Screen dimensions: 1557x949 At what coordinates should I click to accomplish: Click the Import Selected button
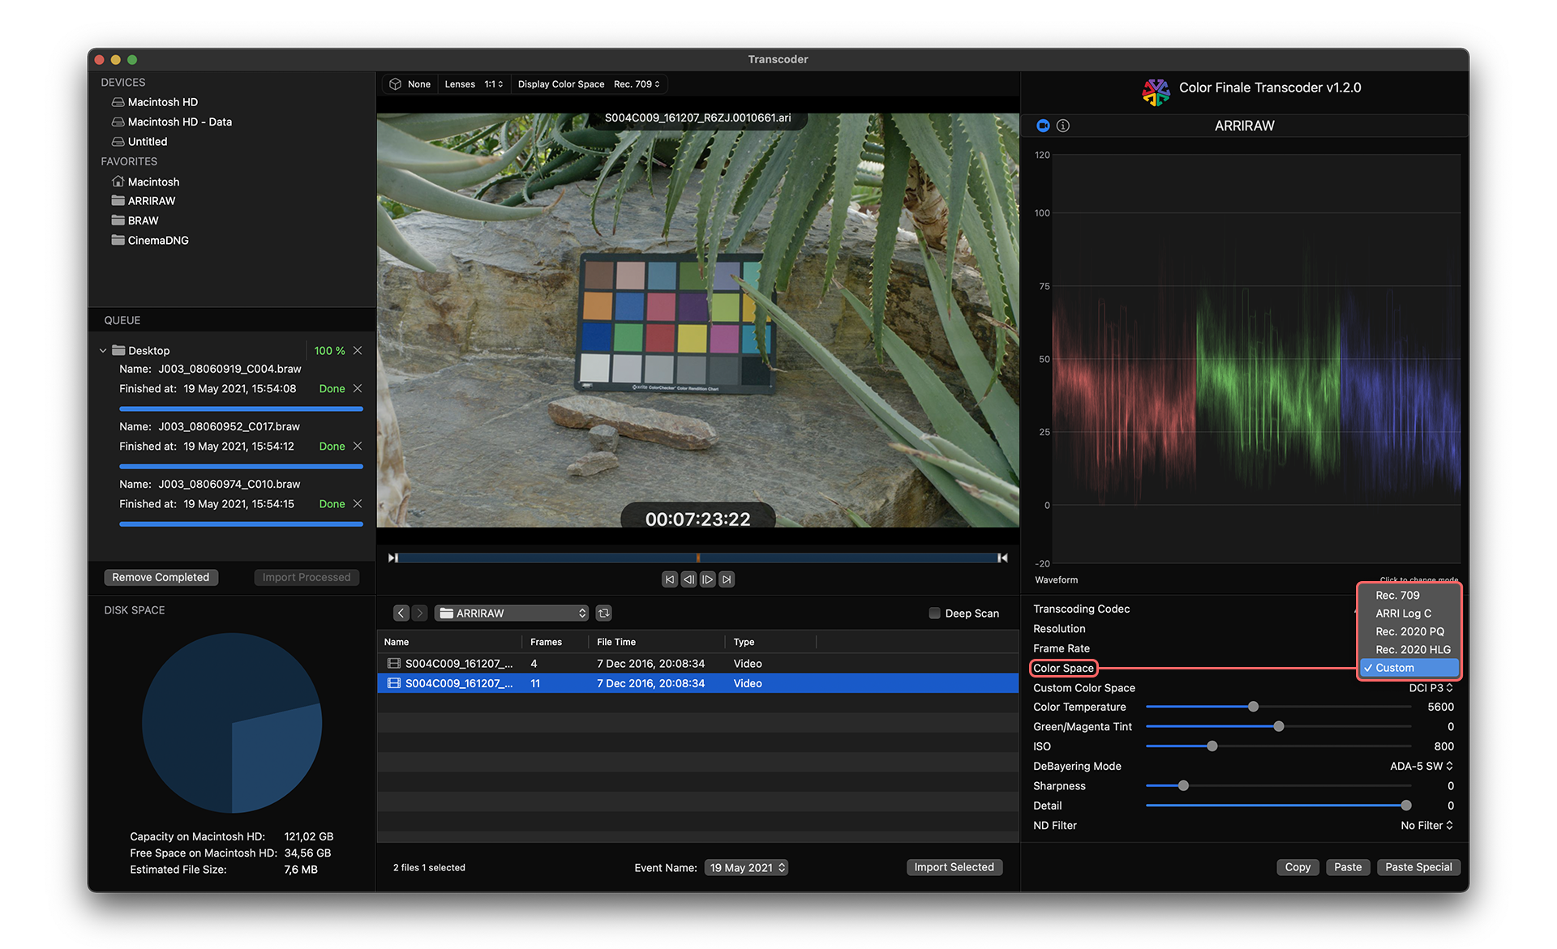(x=954, y=868)
